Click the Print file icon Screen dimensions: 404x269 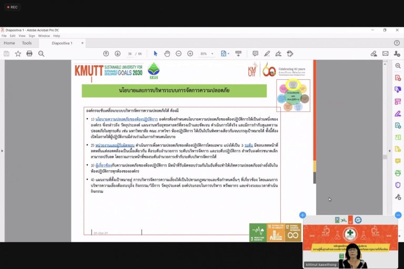point(29,54)
